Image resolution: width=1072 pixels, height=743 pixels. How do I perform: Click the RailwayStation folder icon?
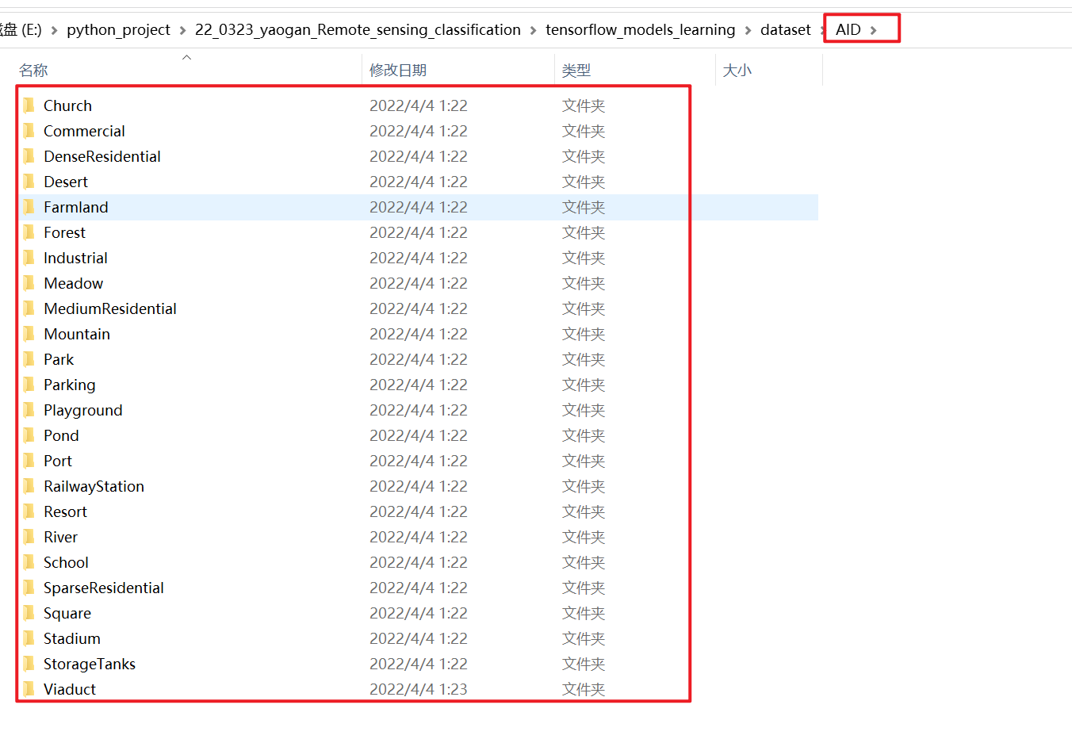tap(29, 486)
